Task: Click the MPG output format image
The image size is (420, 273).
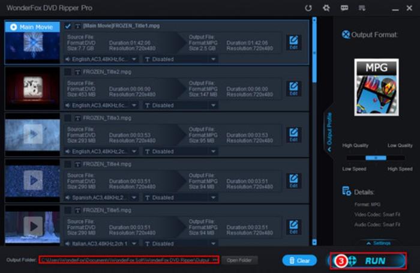Action: click(x=376, y=88)
